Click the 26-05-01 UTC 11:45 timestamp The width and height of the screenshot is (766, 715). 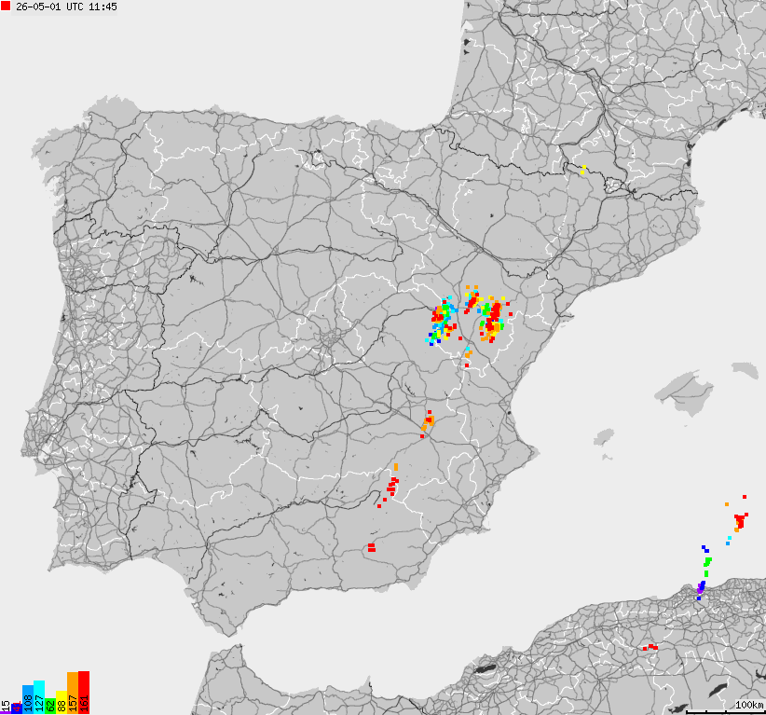pos(66,7)
